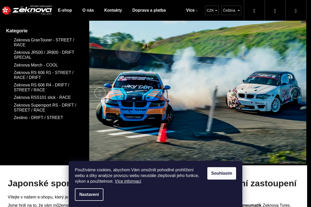Go to the previous carousel slide
This screenshot has height=207, width=311.
(x=100, y=93)
